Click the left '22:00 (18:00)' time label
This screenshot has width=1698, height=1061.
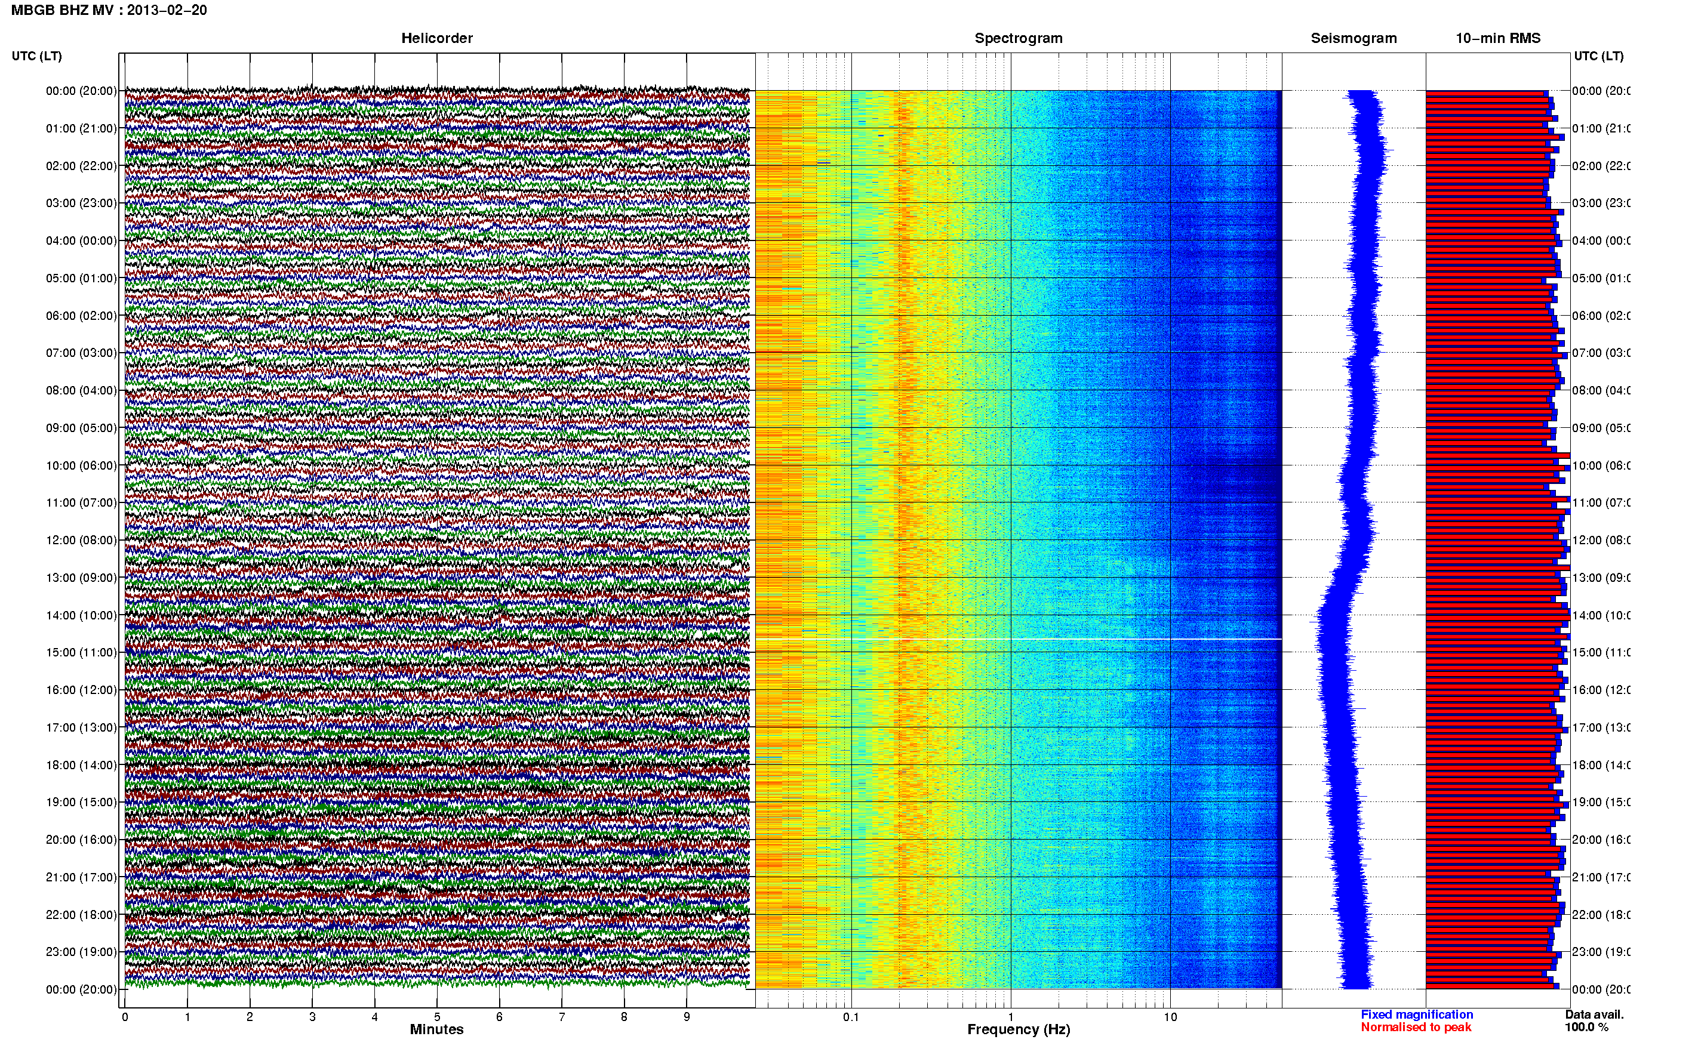pyautogui.click(x=81, y=915)
